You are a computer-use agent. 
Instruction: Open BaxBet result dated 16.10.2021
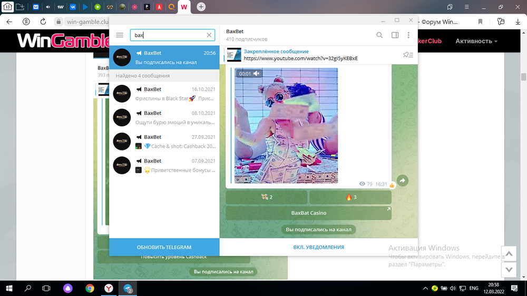point(164,93)
